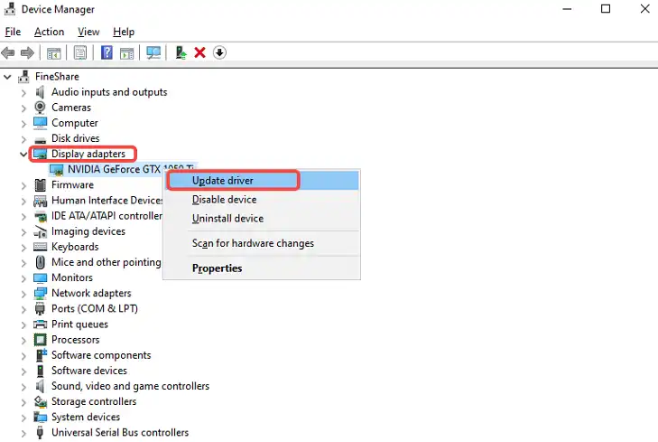Collapse the Display adapters node
The image size is (658, 442).
tap(23, 155)
